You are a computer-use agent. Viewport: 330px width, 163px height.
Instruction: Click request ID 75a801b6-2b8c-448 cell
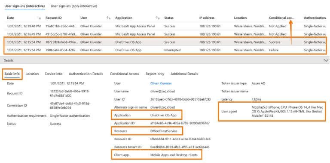(62, 27)
